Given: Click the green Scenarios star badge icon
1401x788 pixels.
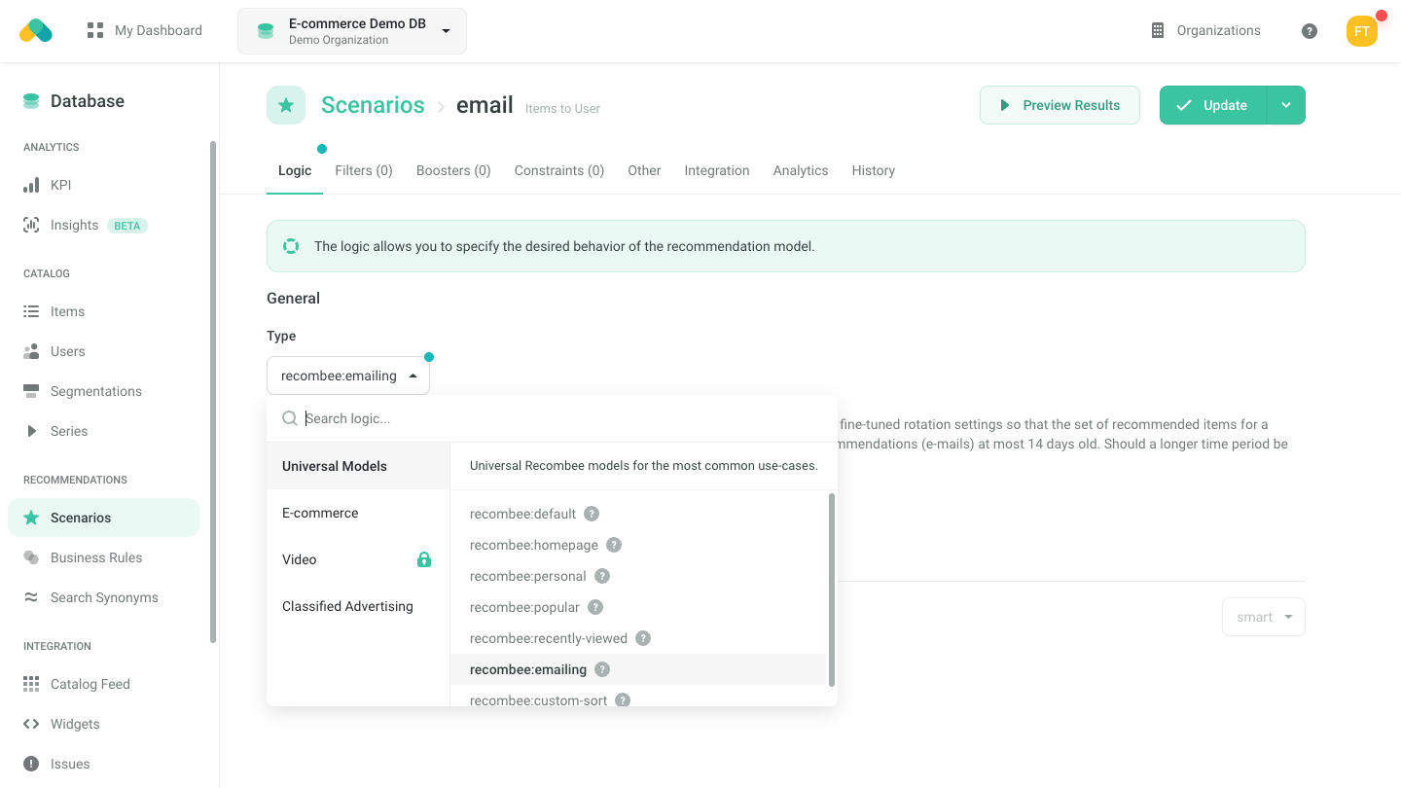Looking at the screenshot, I should pyautogui.click(x=286, y=105).
